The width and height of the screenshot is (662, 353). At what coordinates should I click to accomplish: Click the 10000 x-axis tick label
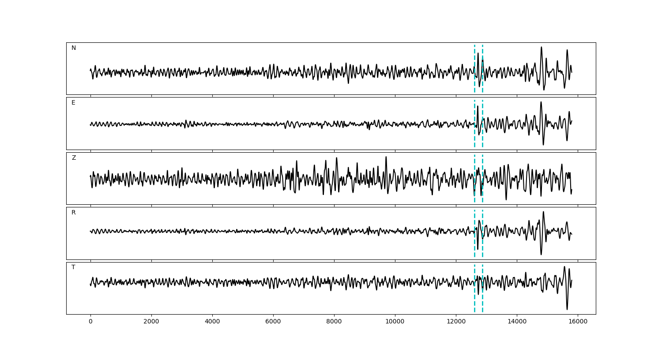(x=395, y=322)
